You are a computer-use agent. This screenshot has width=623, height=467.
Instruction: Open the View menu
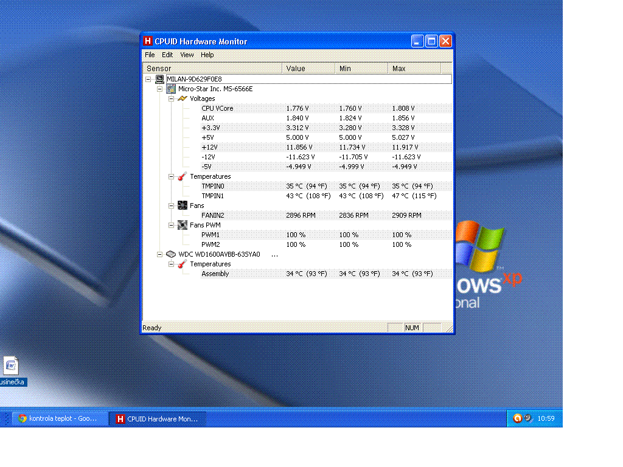click(x=187, y=55)
